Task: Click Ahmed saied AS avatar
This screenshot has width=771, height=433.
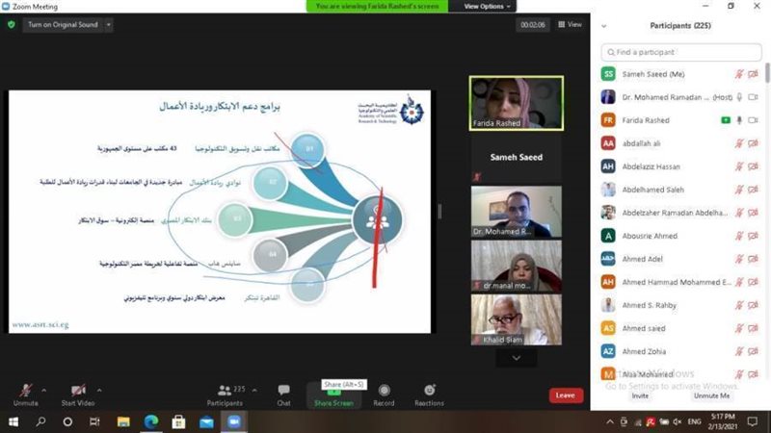Action: [x=608, y=328]
